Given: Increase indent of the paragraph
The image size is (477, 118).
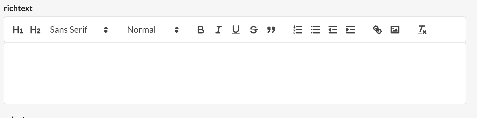Looking at the screenshot, I should (350, 30).
